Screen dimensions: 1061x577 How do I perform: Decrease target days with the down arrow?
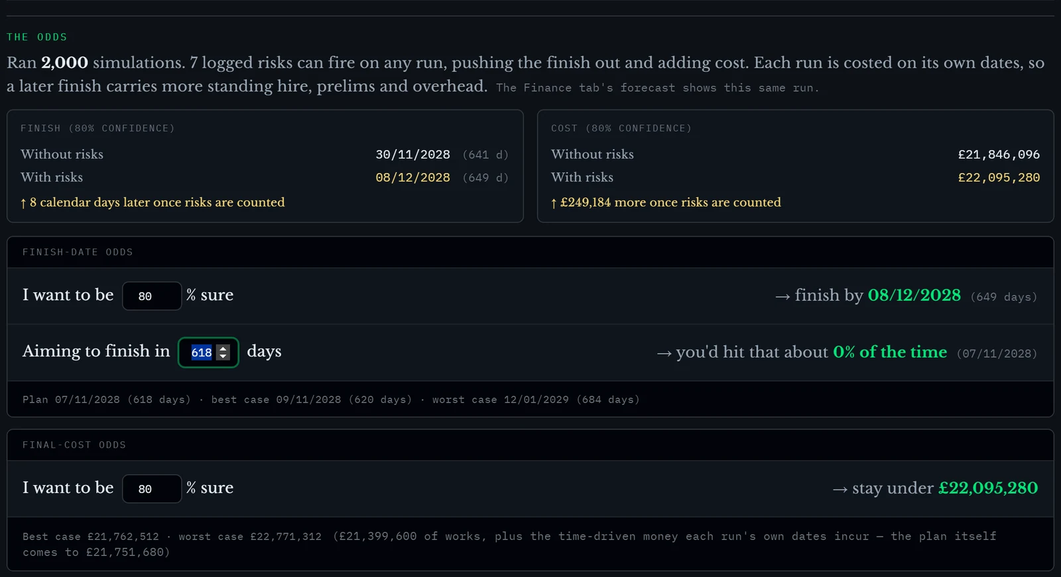coord(223,356)
